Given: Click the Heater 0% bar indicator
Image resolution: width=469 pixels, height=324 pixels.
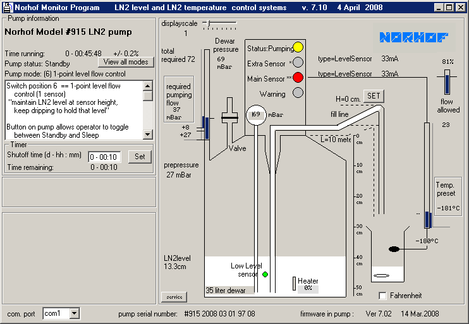Looking at the screenshot, I should [x=294, y=284].
